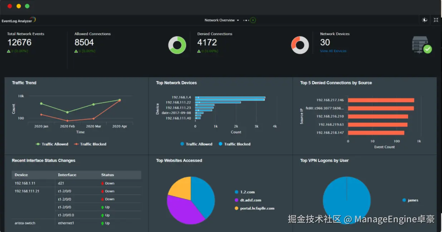Click the exit fullscreen icon
Screen dimensions: 442x232
pyautogui.click(x=436, y=20)
